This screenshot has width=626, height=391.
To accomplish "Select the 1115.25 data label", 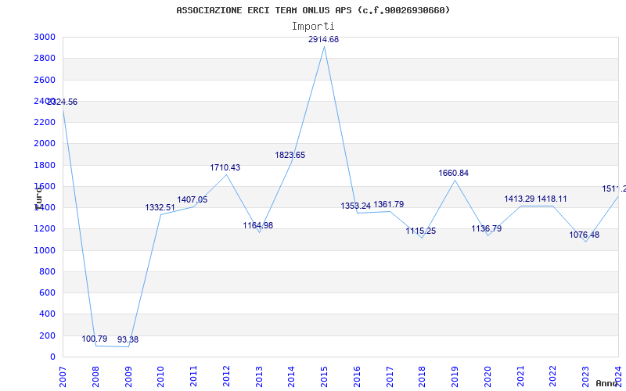I will 421,231.
